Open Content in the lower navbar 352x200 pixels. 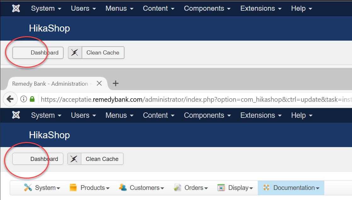(159, 115)
